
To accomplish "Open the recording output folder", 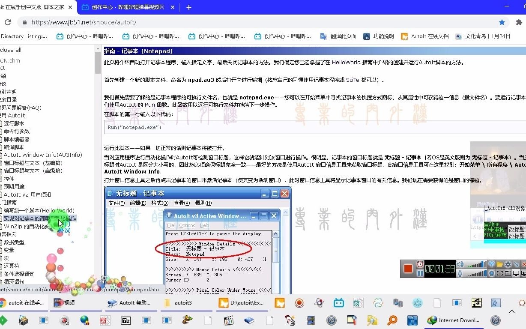I will [x=499, y=264].
